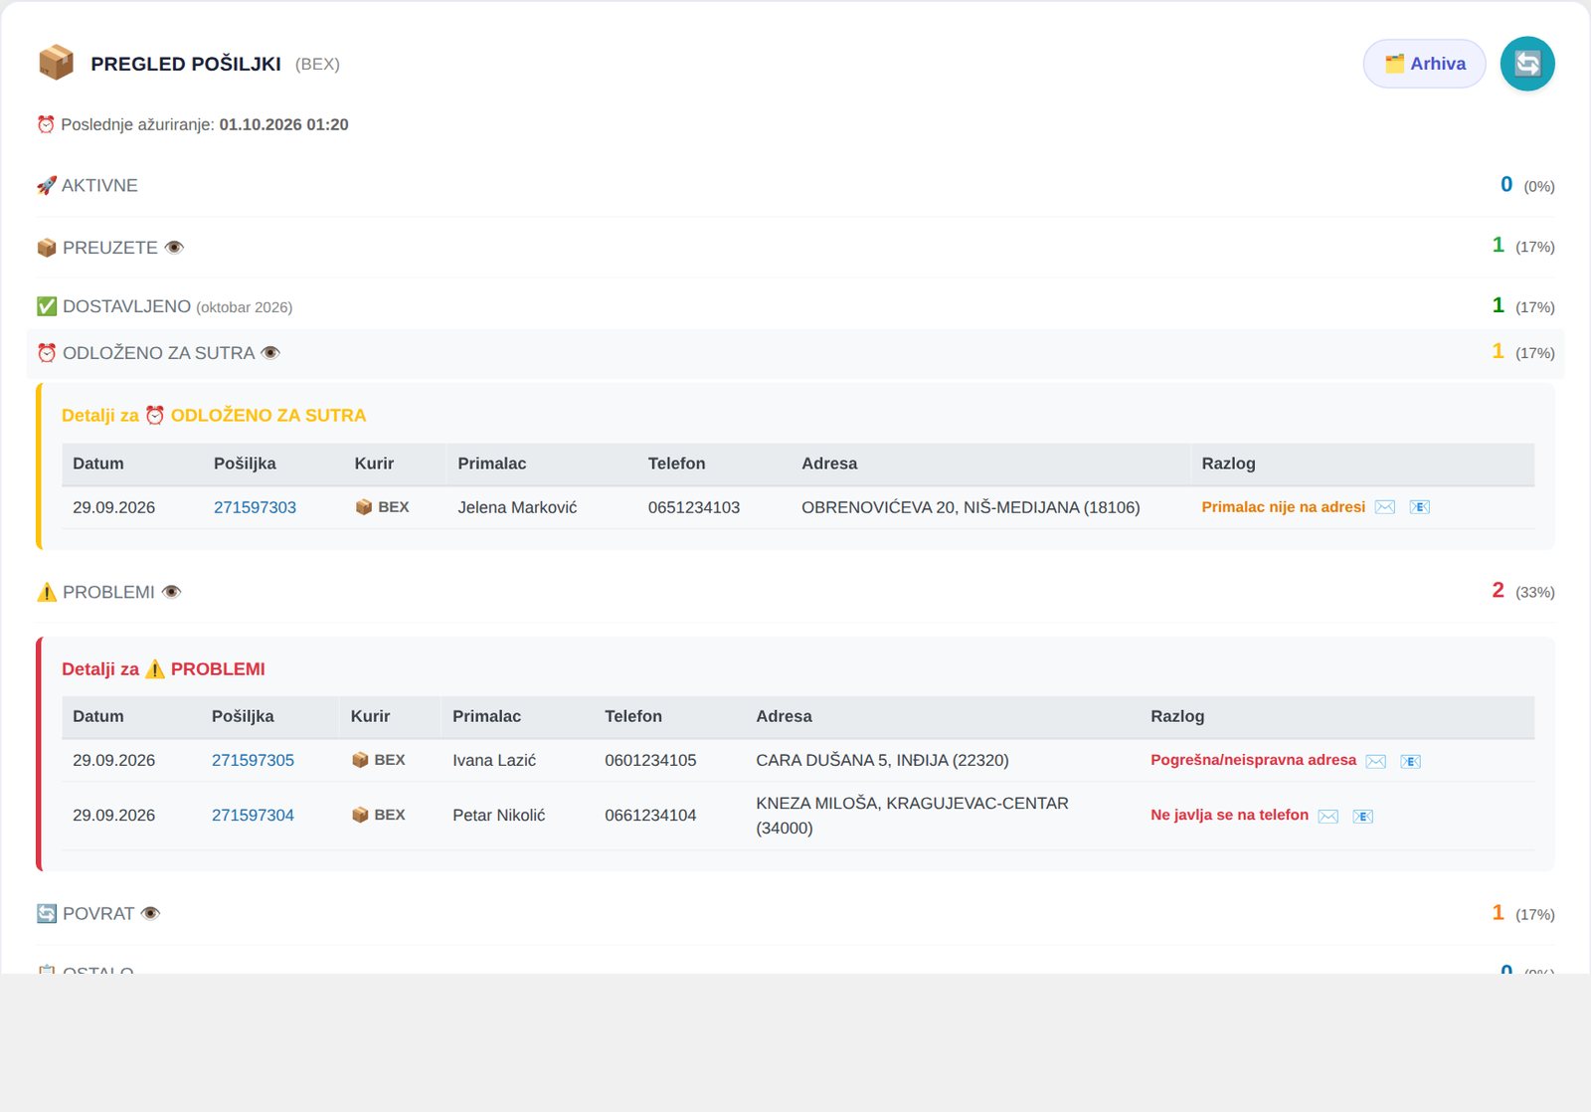Toggle eye icon next to PREUZETE
This screenshot has width=1591, height=1112.
coord(174,247)
